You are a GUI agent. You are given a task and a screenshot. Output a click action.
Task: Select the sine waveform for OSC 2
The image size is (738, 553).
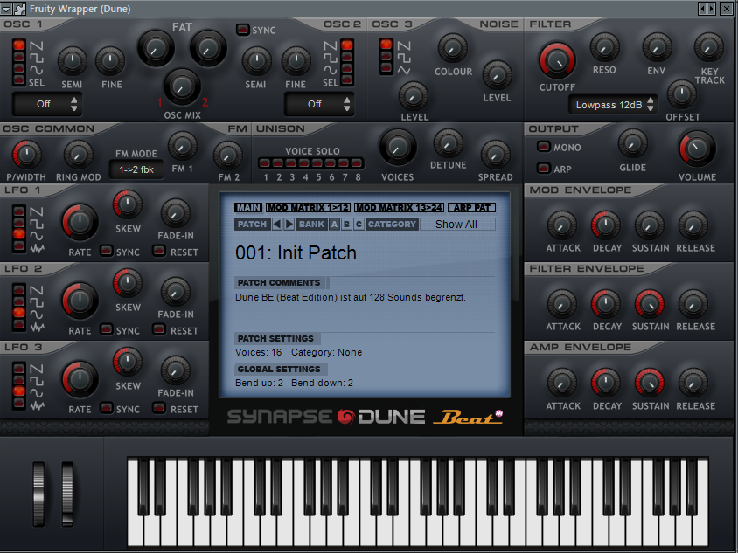point(347,68)
